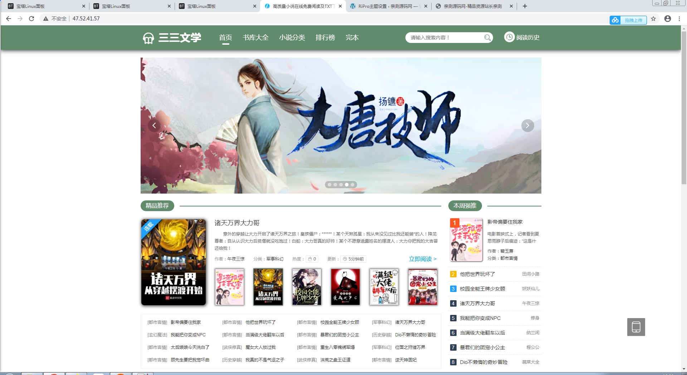Select the fifth carousel dot
687x375 pixels.
[x=352, y=185]
